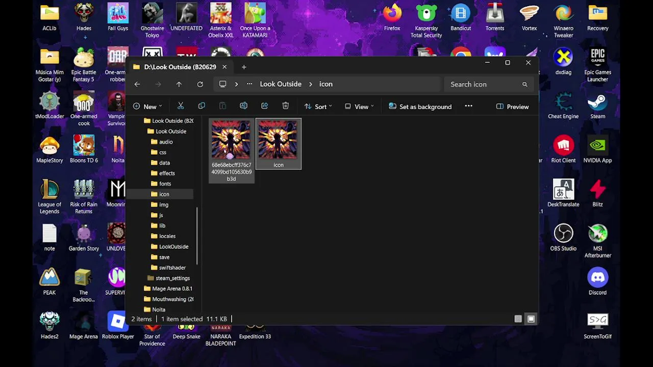The height and width of the screenshot is (367, 653).
Task: Click the Share icon in Explorer toolbar
Action: (264, 106)
